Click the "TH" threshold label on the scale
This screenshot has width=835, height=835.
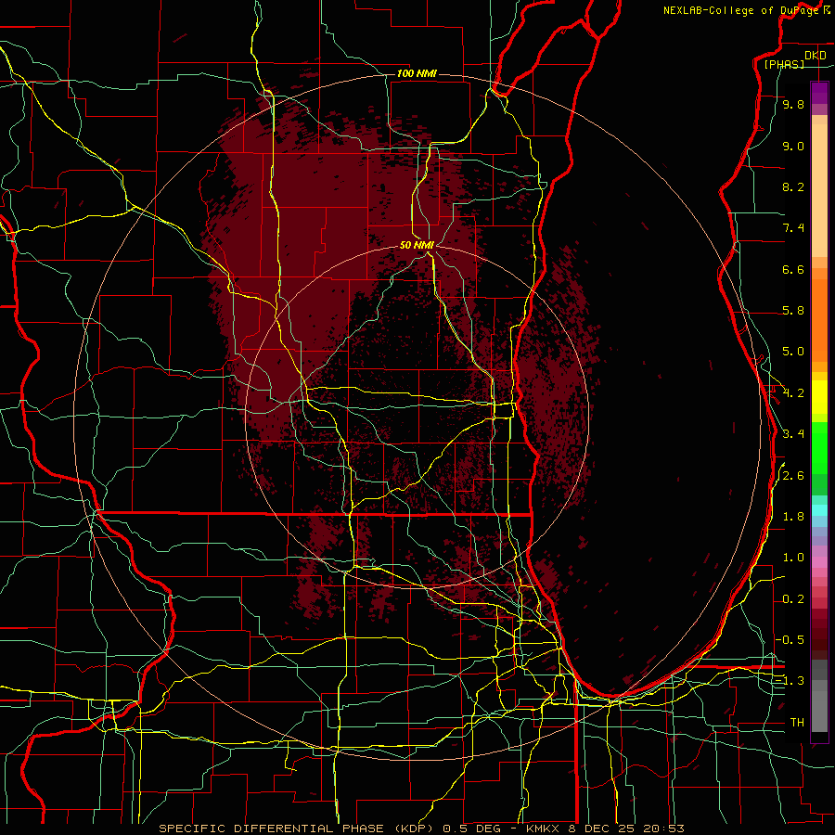[x=797, y=723]
